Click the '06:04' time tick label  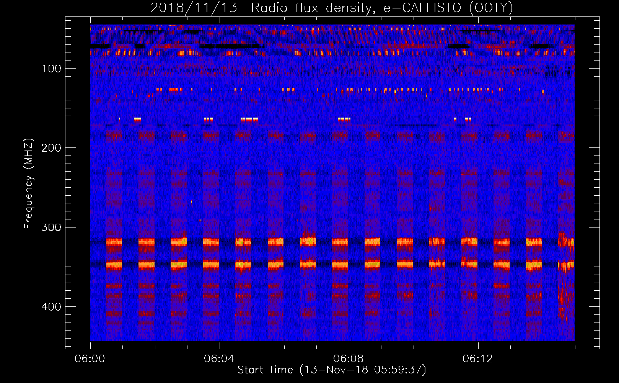219,358
